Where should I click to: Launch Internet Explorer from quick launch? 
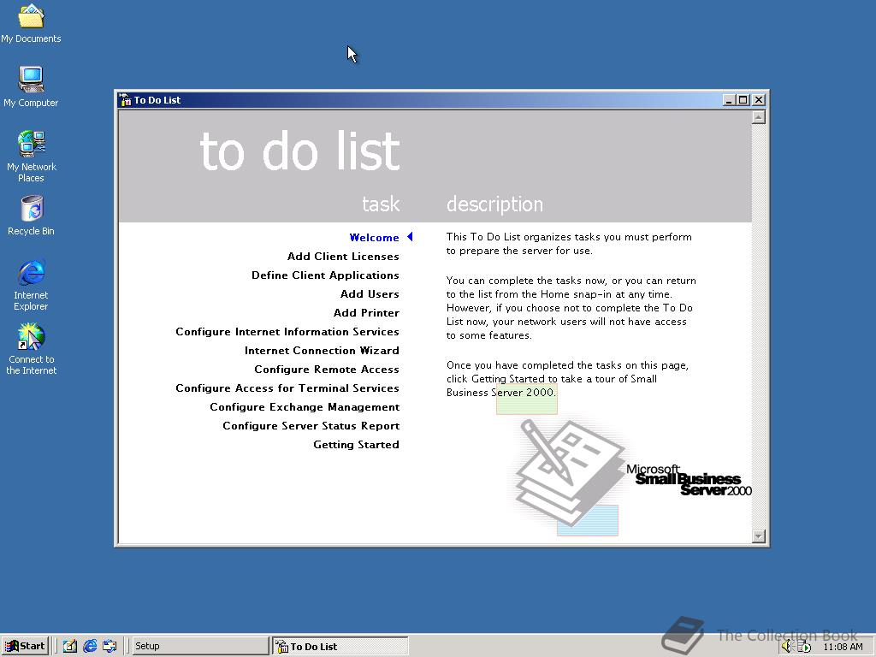pyautogui.click(x=90, y=646)
